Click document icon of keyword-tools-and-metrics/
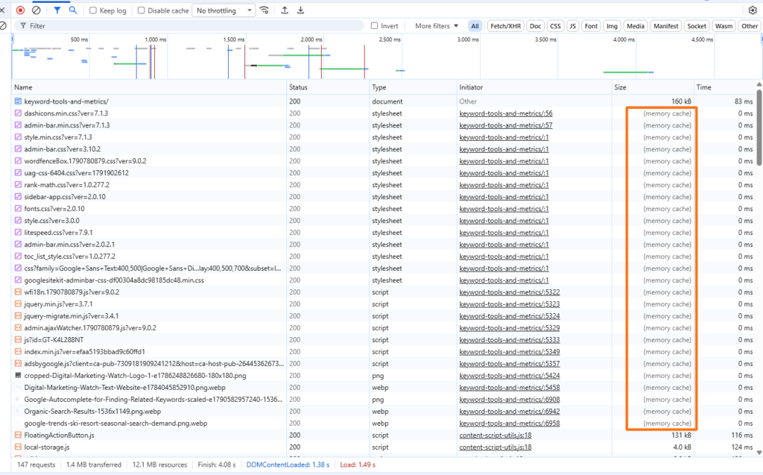The width and height of the screenshot is (763, 475). click(18, 101)
